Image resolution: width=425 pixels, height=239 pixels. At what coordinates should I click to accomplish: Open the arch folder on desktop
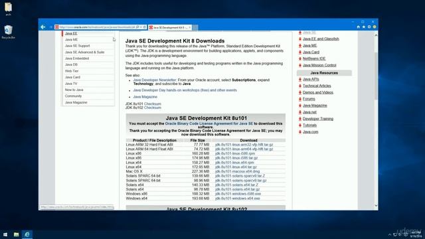pos(8,9)
